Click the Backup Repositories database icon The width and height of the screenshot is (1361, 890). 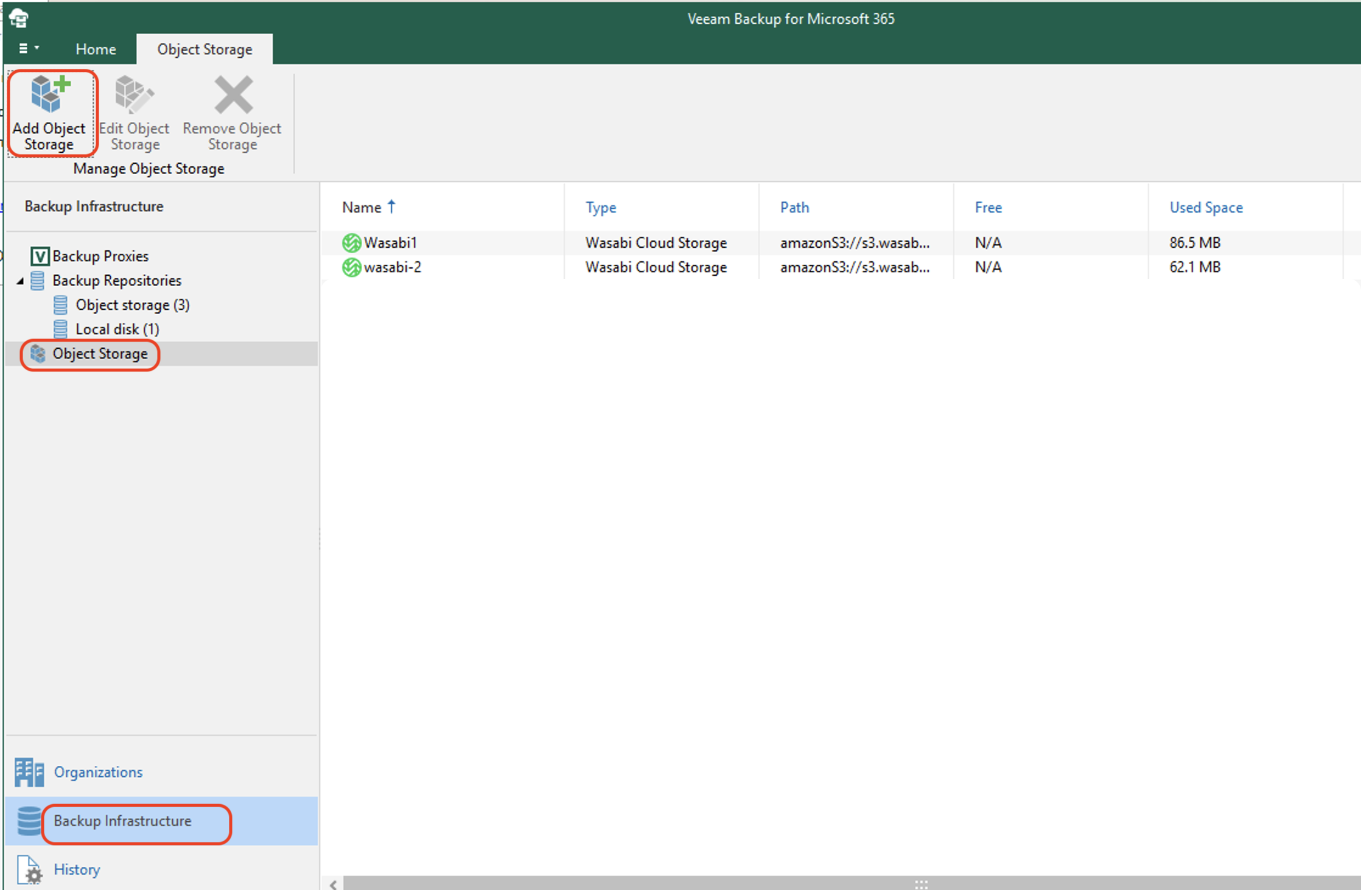[x=38, y=281]
